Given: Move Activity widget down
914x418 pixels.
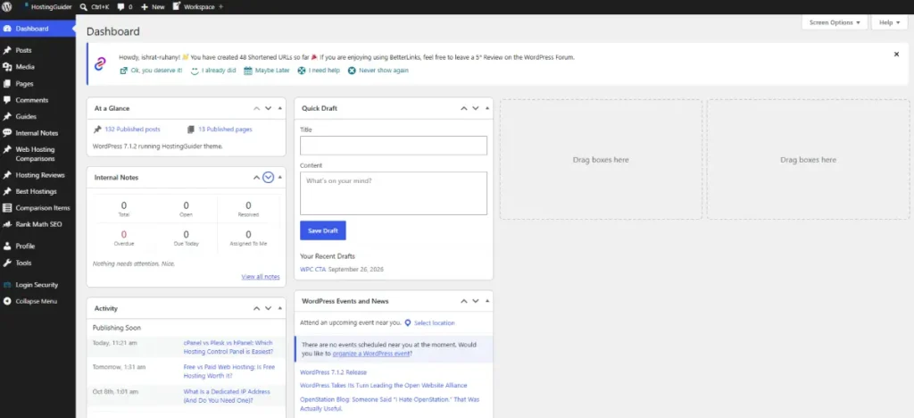Looking at the screenshot, I should (268, 308).
